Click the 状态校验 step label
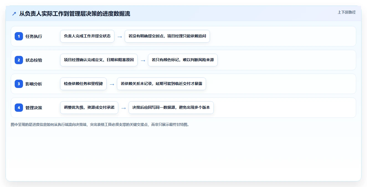The width and height of the screenshot is (367, 187). [34, 60]
